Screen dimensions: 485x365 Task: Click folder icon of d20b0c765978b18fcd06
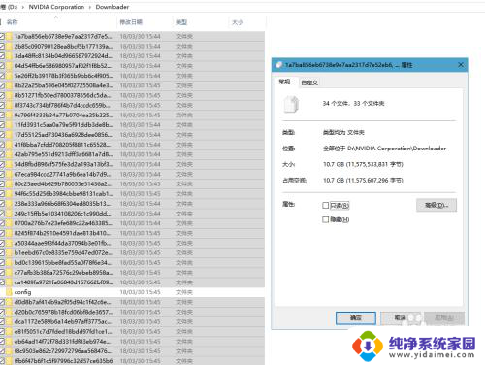pos(9,312)
